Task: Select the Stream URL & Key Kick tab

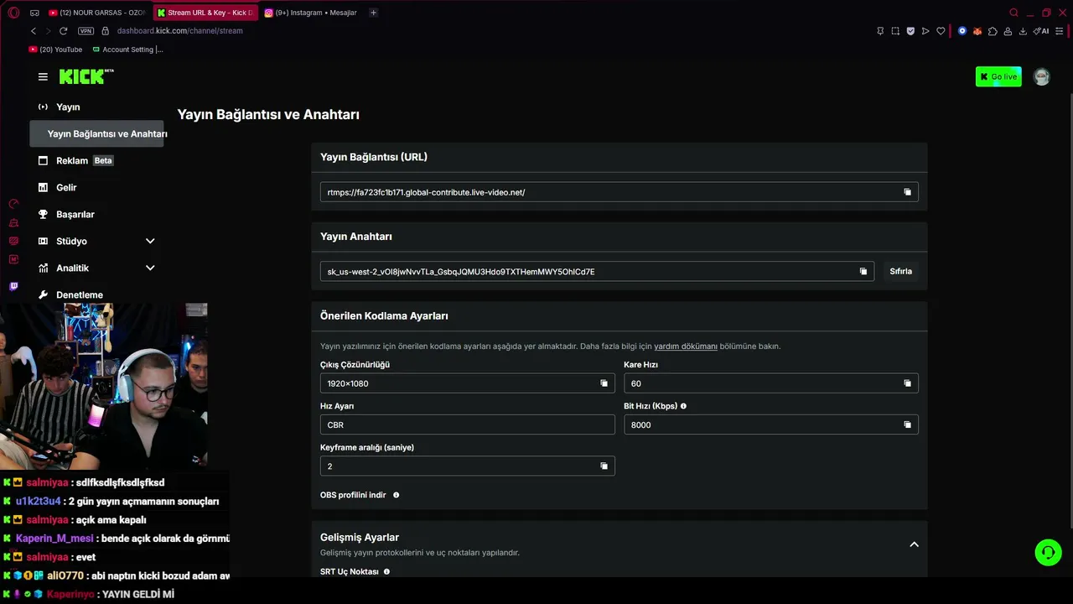Action: pyautogui.click(x=205, y=13)
